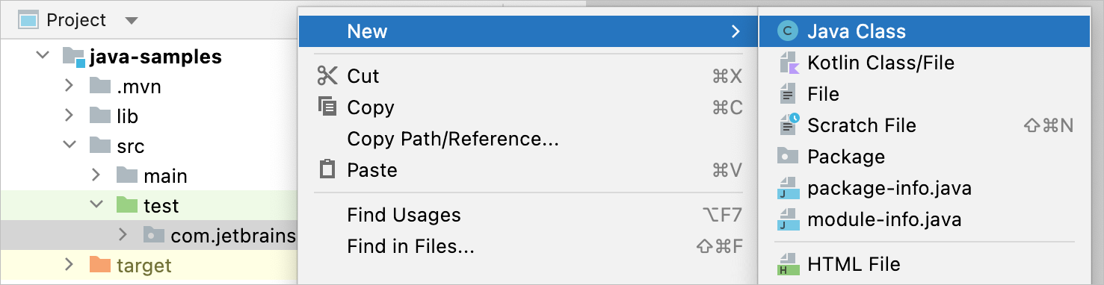Click the Kotlin Class/File icon
This screenshot has width=1104, height=285.
click(788, 63)
